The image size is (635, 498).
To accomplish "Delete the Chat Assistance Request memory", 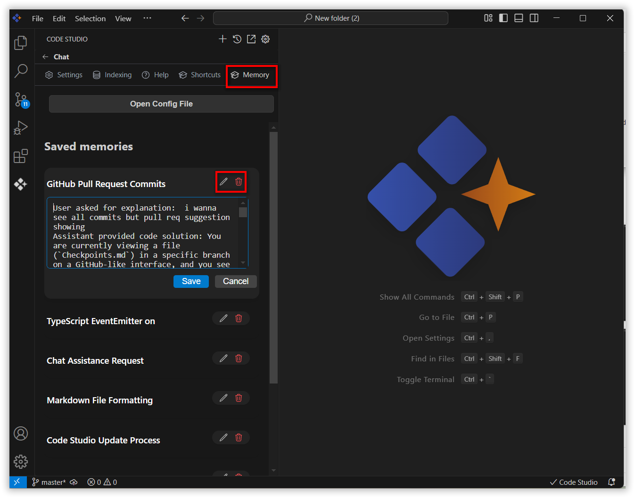I will (x=239, y=358).
